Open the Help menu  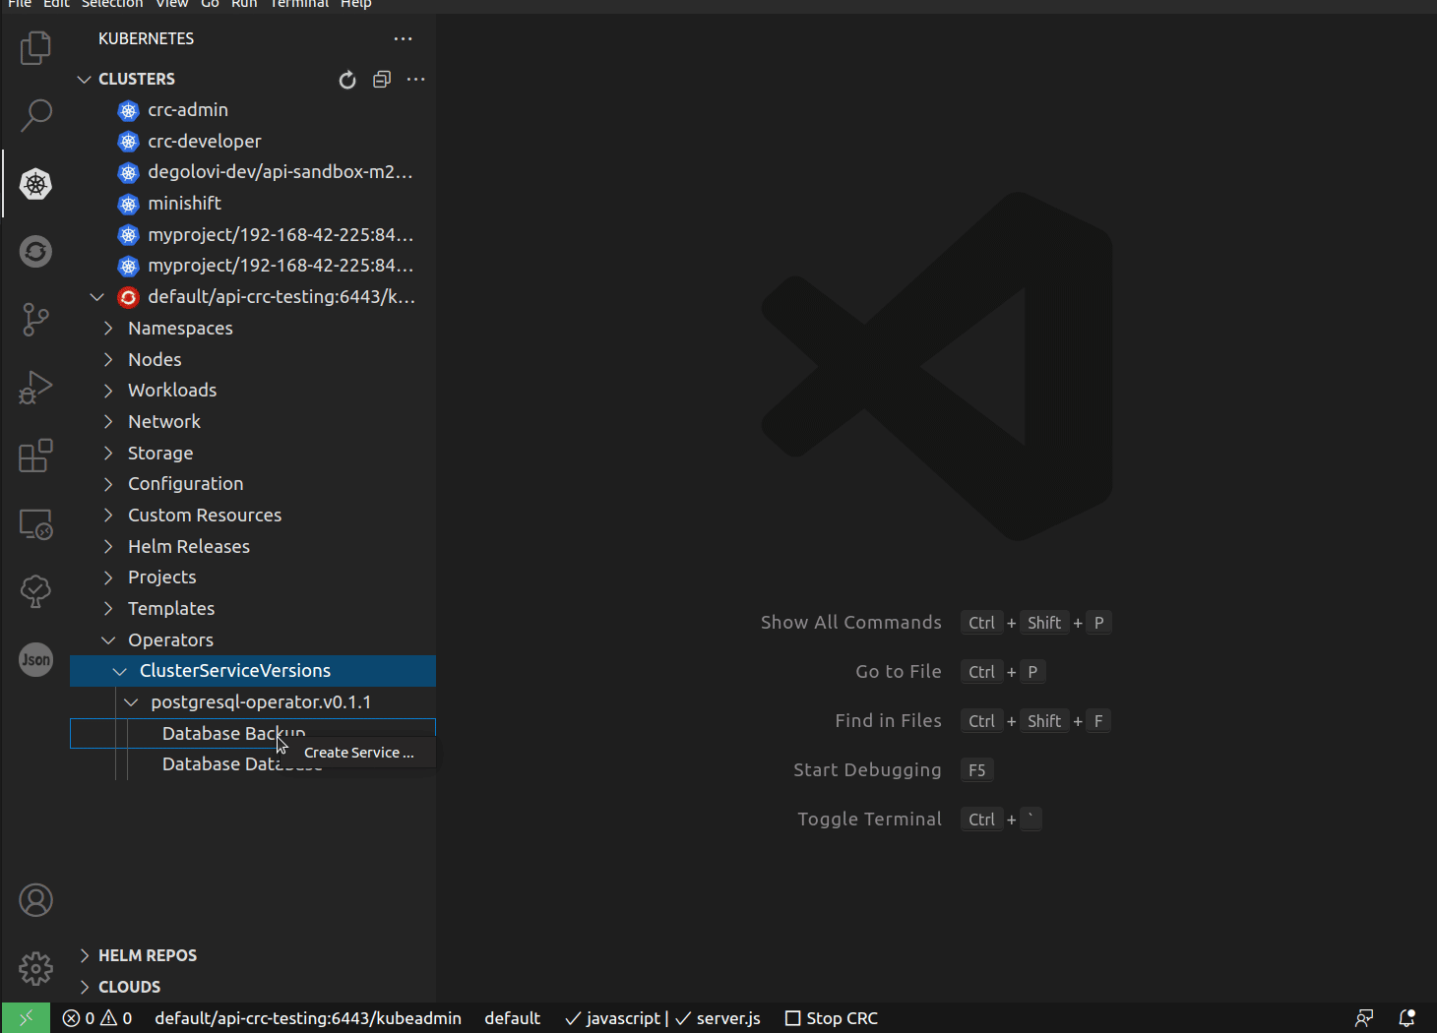(x=356, y=4)
